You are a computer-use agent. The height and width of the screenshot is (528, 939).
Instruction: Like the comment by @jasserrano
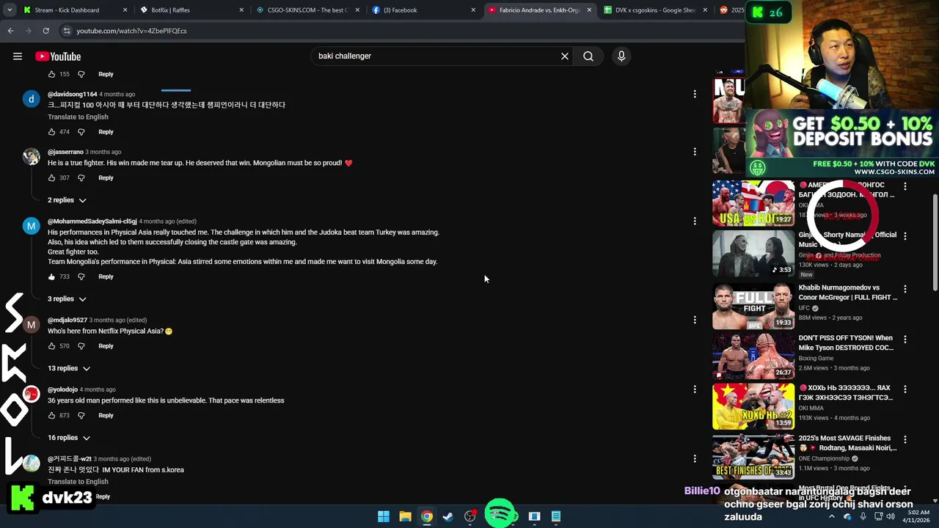51,178
